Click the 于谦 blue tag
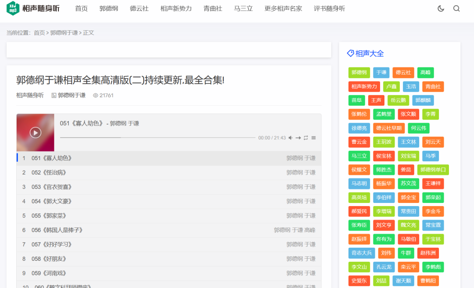The height and width of the screenshot is (288, 474). [381, 72]
